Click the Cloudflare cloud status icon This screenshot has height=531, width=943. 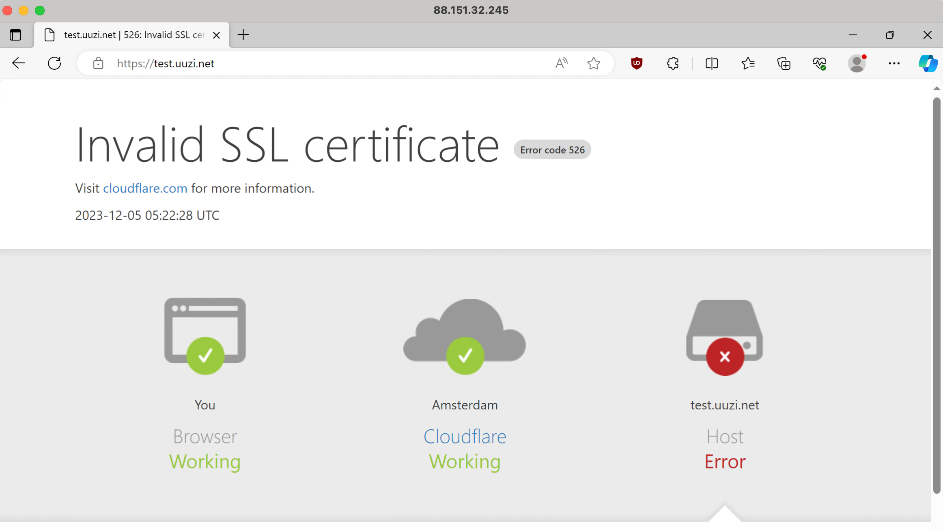click(x=465, y=337)
